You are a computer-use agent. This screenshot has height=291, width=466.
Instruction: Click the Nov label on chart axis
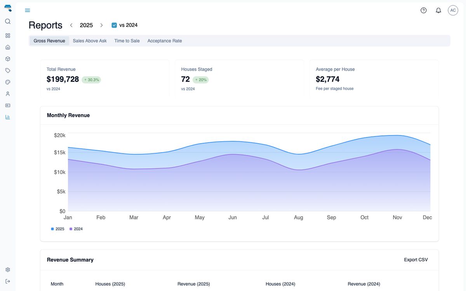397,218
